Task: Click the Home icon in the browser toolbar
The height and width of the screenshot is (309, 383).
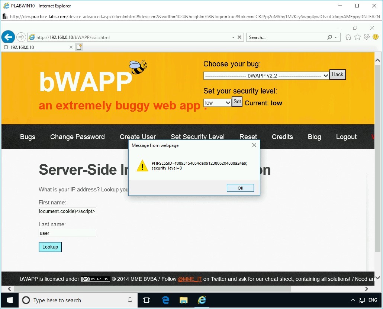Action: (x=348, y=37)
